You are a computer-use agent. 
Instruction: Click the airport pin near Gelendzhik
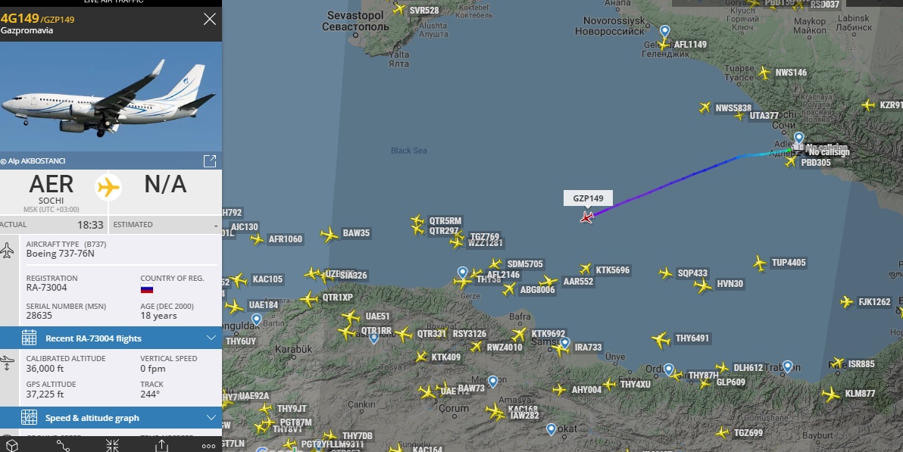664,31
